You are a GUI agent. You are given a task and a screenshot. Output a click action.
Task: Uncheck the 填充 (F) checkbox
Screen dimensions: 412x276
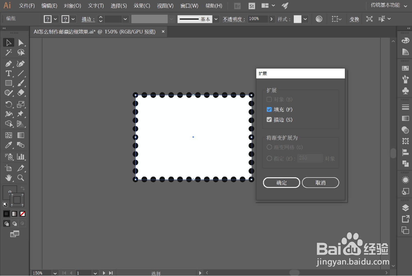click(x=269, y=109)
